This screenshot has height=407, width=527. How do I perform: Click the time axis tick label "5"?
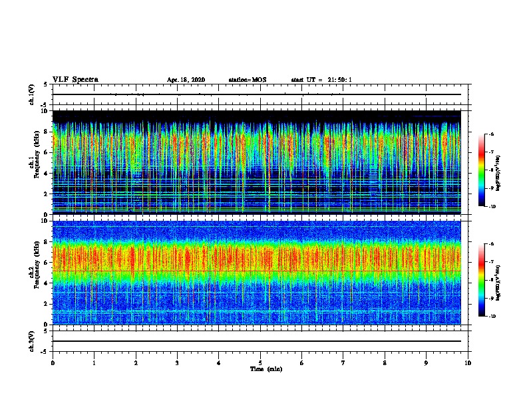pos(260,363)
